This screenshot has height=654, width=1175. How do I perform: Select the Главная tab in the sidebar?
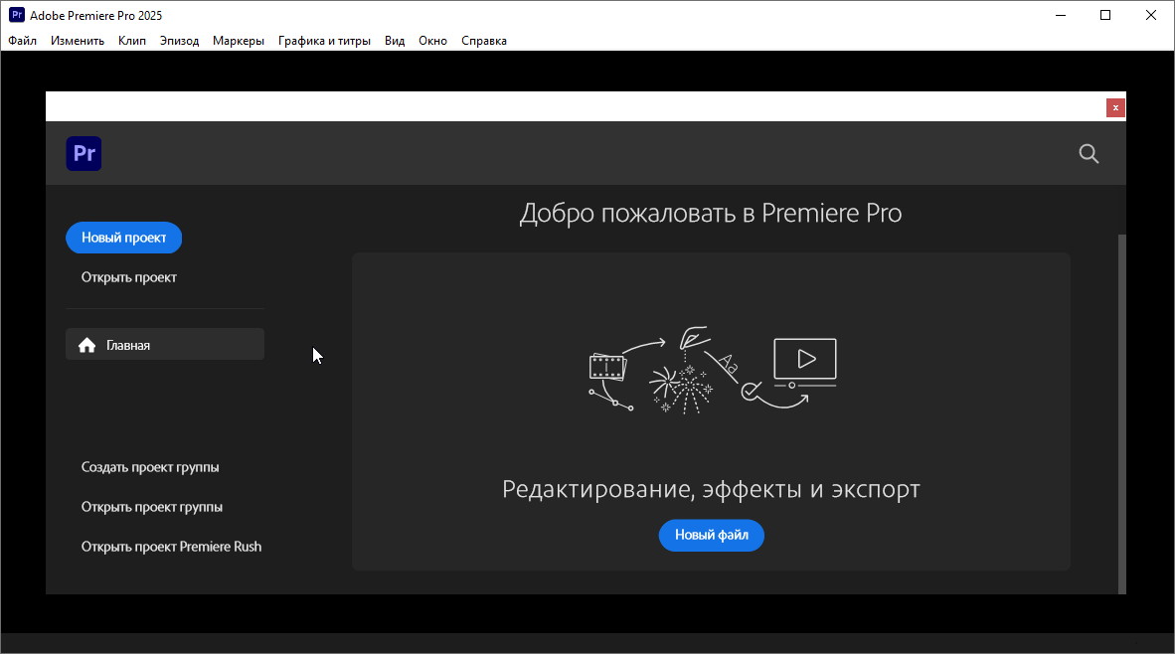(x=165, y=345)
